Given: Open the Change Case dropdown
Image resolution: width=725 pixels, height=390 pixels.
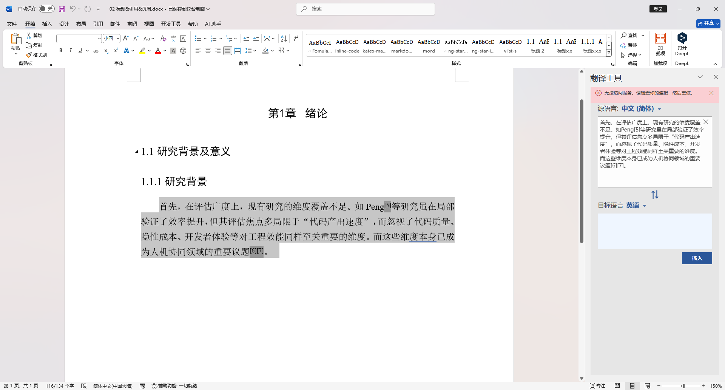Looking at the screenshot, I should pos(148,39).
